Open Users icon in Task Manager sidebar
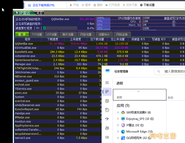Image resolution: width=185 pixels, height=143 pixels. [x=107, y=128]
